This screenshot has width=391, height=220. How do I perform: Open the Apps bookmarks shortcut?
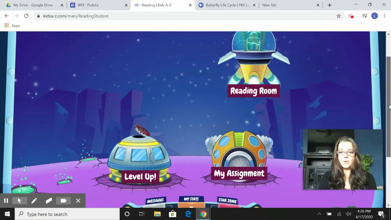(x=12, y=26)
